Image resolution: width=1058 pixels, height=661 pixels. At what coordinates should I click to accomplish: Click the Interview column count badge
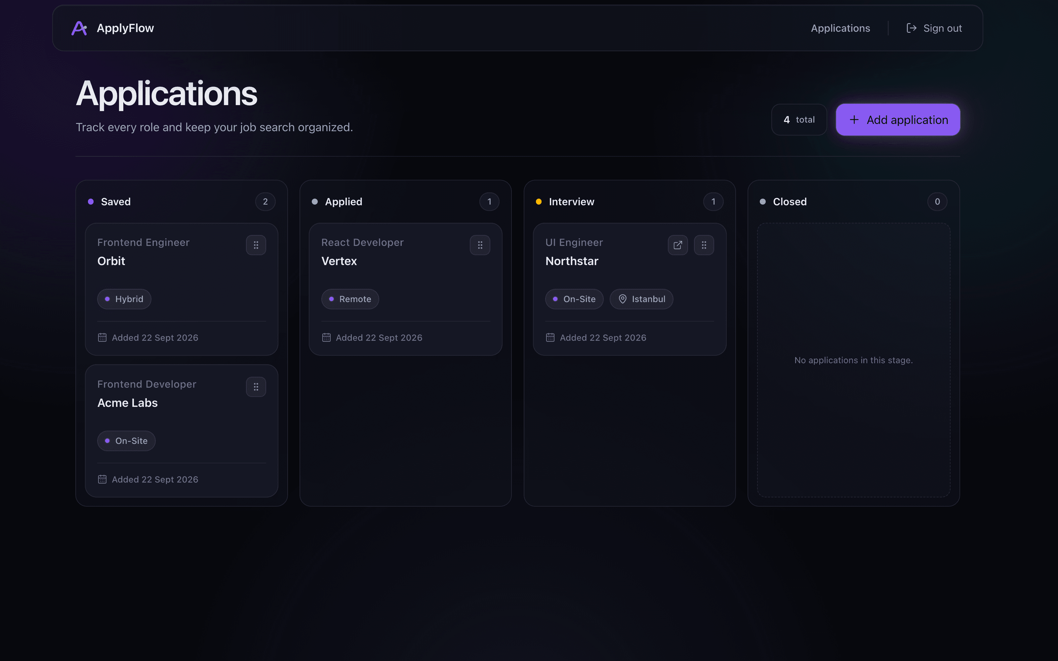pos(713,202)
